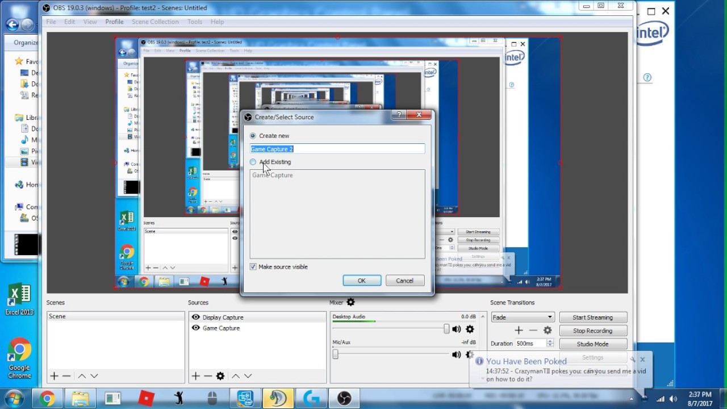Click Start Streaming button
This screenshot has width=727, height=409.
[x=593, y=318]
